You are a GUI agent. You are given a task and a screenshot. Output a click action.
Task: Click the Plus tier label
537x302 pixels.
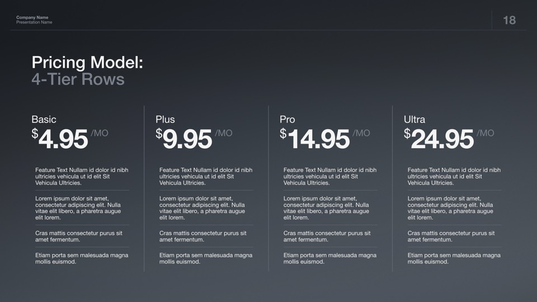(x=165, y=119)
